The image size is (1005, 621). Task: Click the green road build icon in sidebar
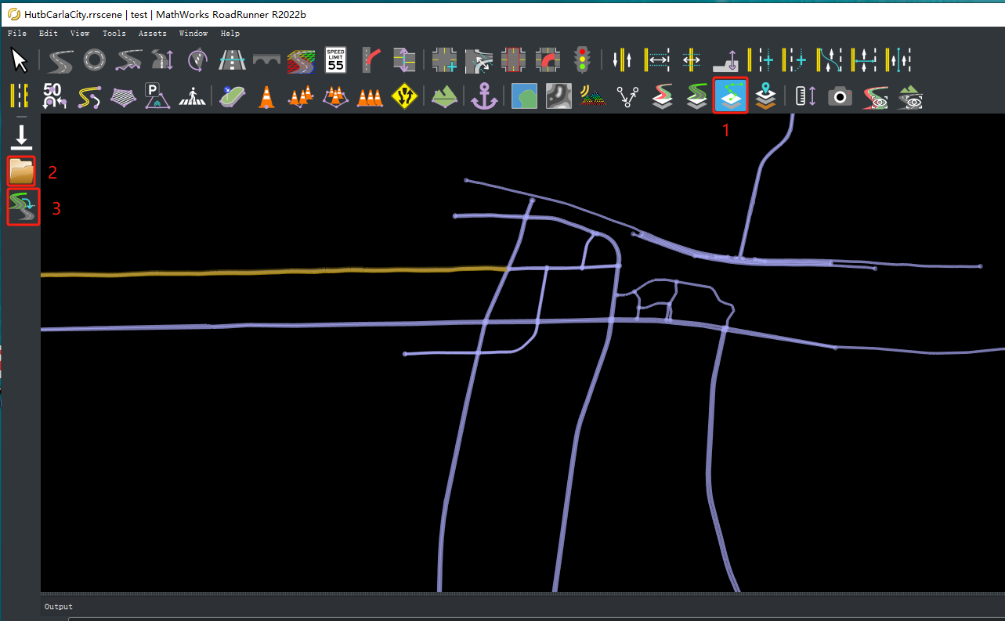(23, 208)
